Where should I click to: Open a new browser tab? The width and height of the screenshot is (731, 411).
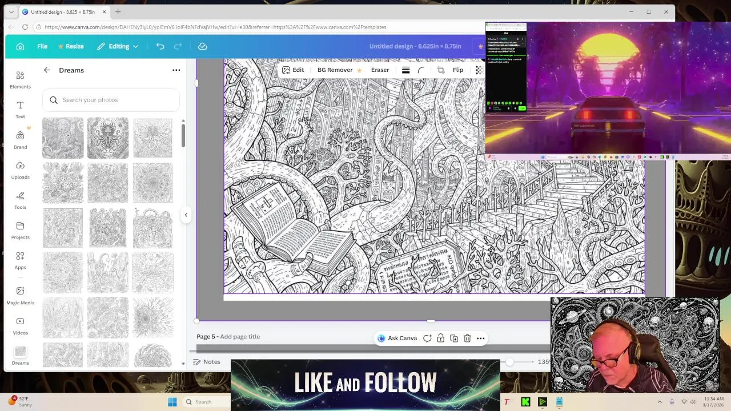pos(118,11)
